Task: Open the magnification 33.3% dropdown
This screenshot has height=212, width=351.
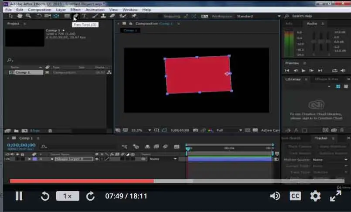Action: click(x=141, y=130)
